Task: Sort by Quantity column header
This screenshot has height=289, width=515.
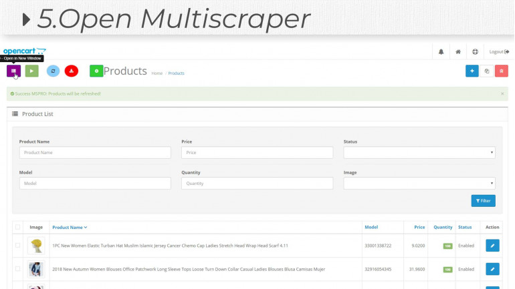Action: point(443,227)
